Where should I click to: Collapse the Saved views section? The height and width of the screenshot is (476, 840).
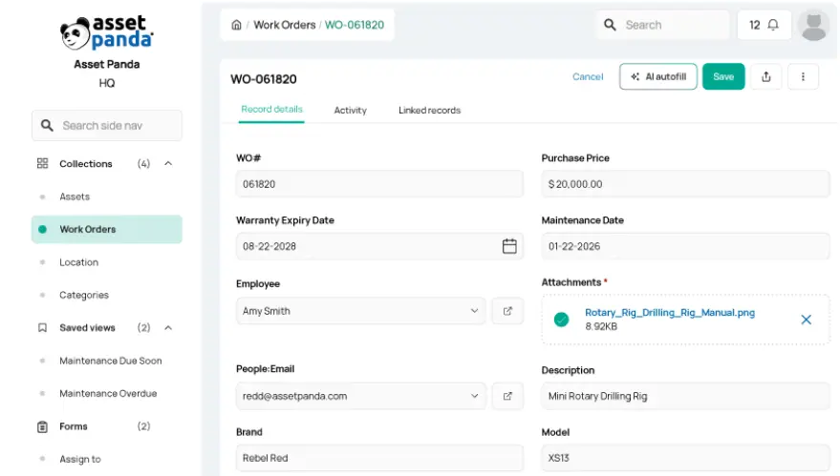tap(168, 328)
